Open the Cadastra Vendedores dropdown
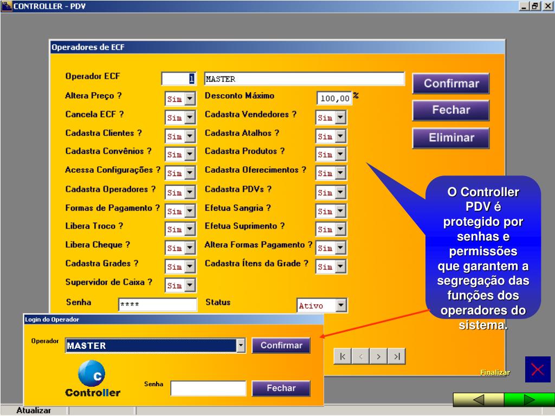This screenshot has height=416, width=555. (340, 118)
